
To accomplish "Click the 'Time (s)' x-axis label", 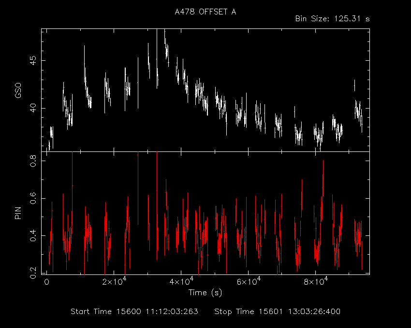I will click(x=205, y=292).
